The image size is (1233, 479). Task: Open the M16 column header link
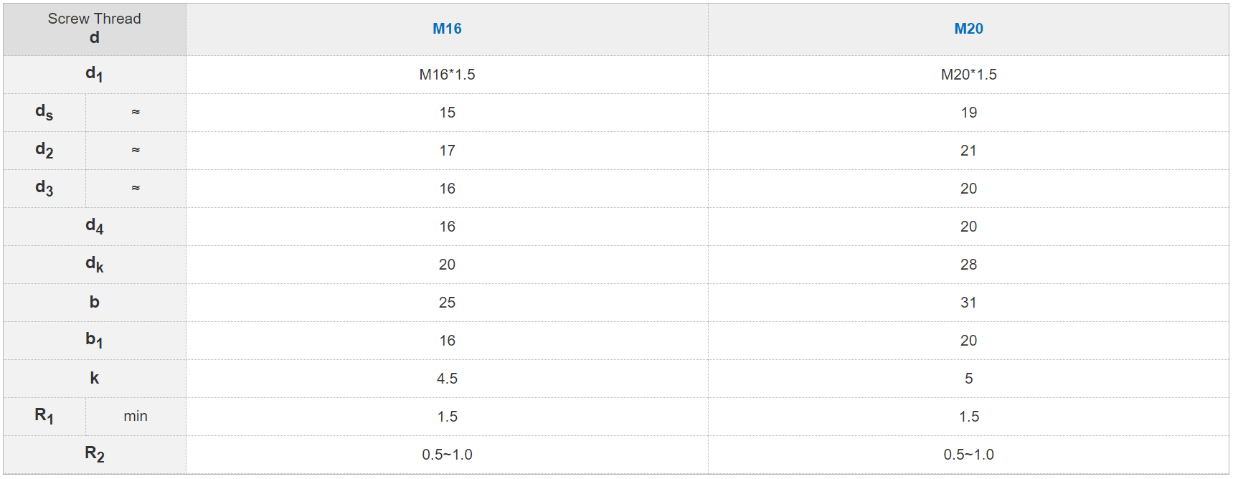[447, 29]
